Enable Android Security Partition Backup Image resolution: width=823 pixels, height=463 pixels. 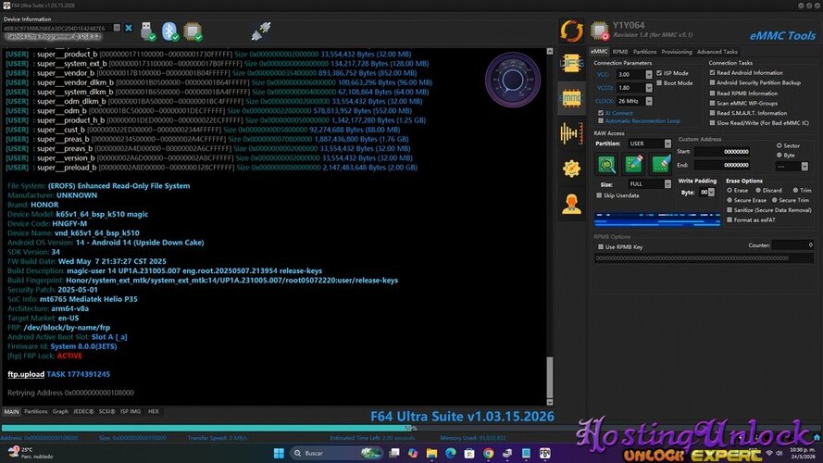point(712,82)
